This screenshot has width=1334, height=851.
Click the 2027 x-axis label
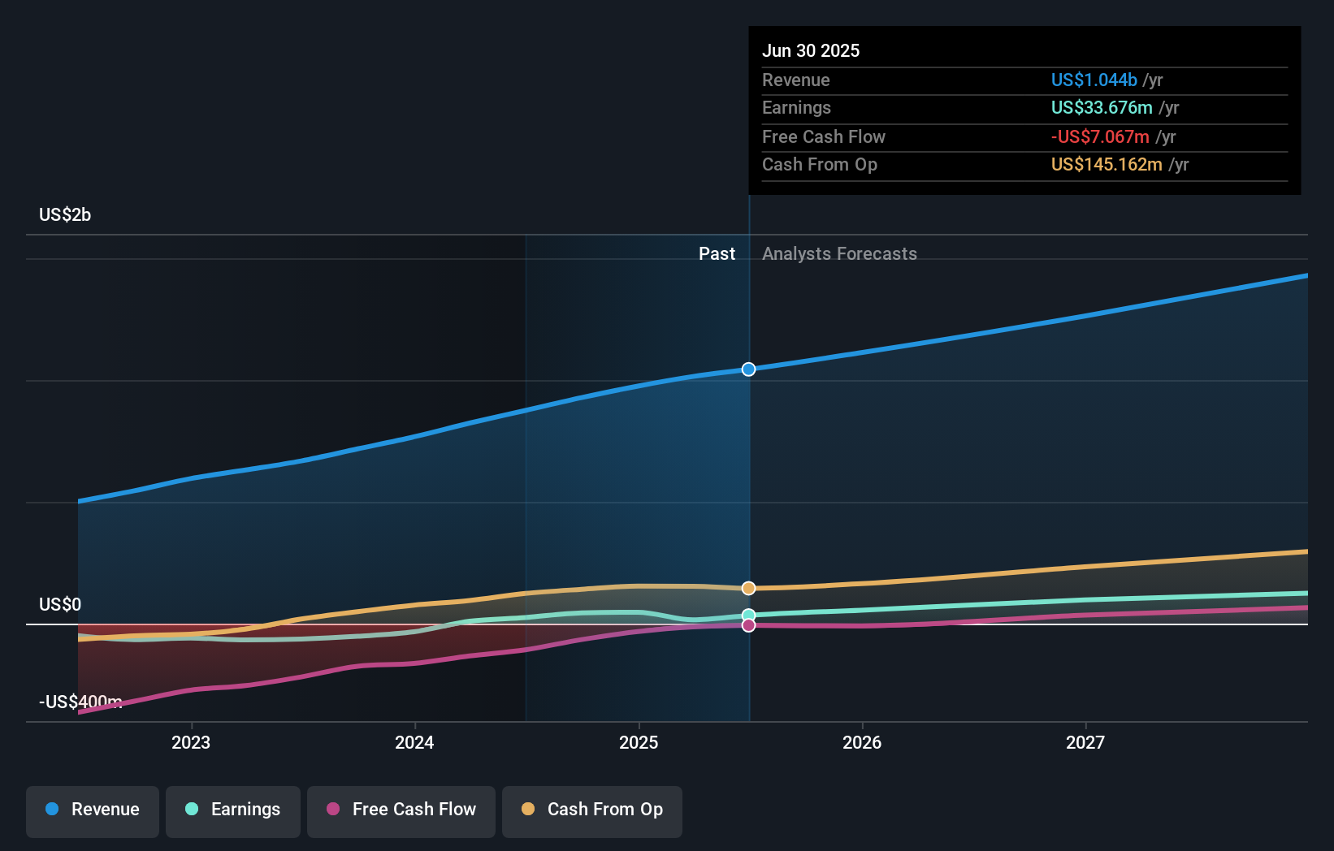(x=1085, y=742)
